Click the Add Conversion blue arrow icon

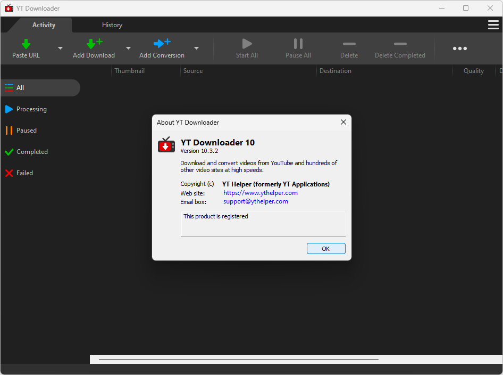pyautogui.click(x=162, y=43)
